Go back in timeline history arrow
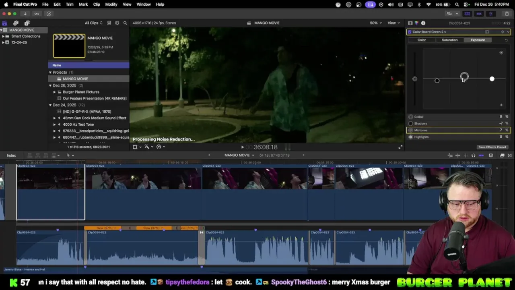 pos(209,155)
